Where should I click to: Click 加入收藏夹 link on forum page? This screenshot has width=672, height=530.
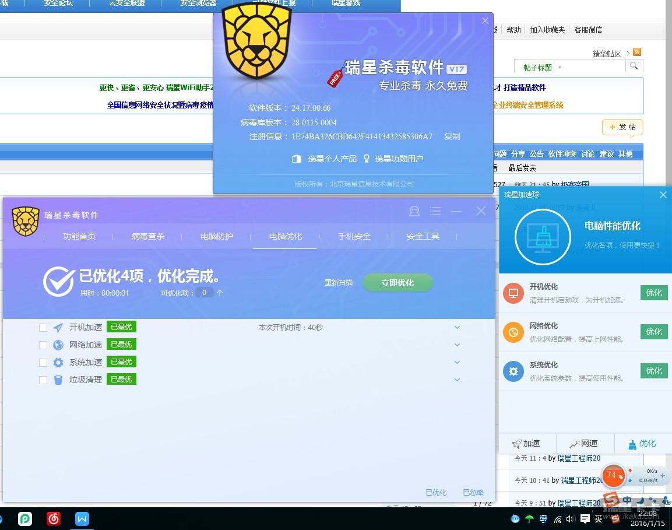coord(547,30)
